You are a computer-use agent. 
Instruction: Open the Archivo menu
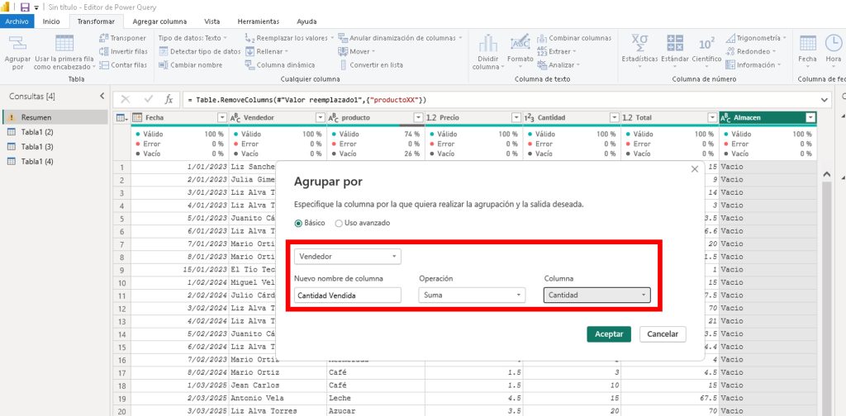click(x=17, y=21)
